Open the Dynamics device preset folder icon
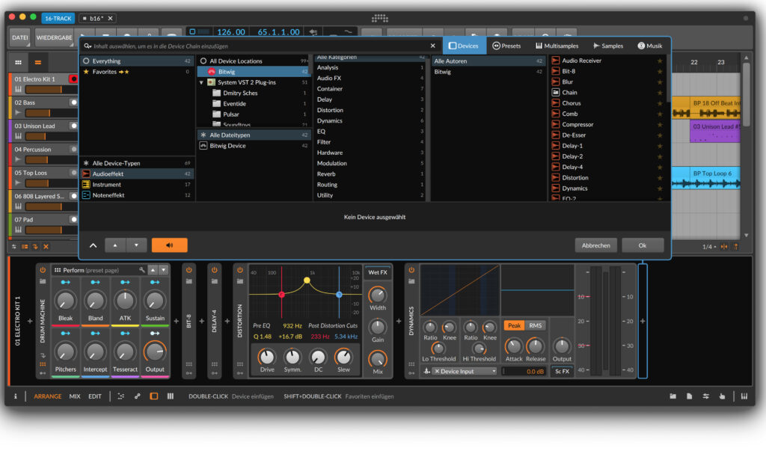 (x=411, y=281)
